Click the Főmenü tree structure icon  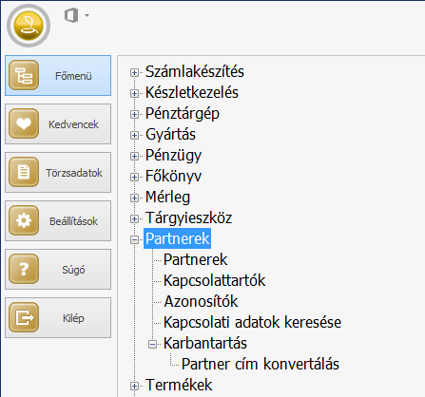tap(24, 75)
